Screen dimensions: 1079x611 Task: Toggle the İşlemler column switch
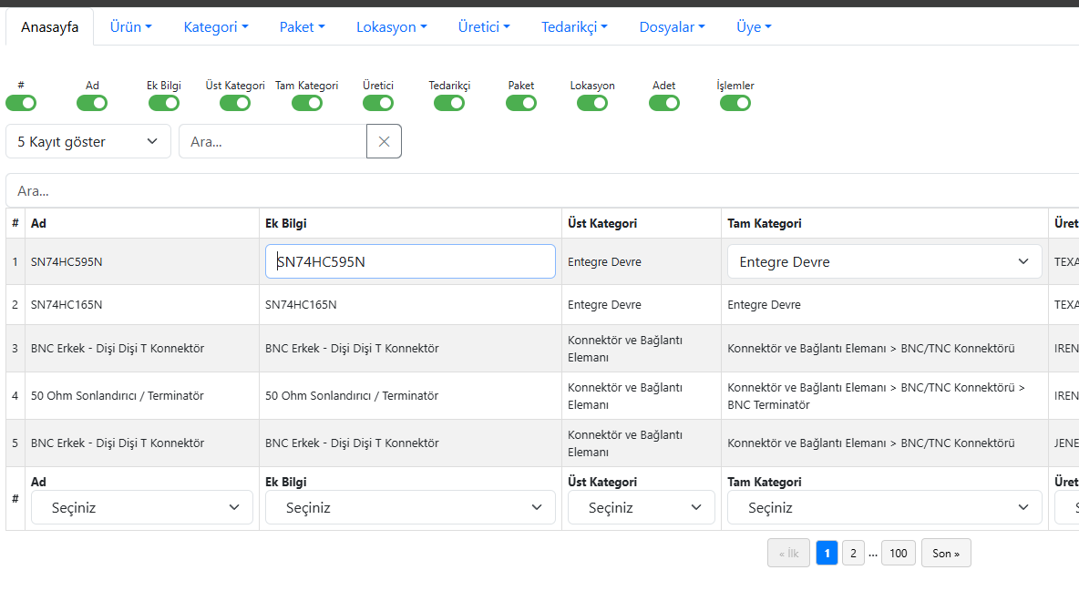click(735, 103)
